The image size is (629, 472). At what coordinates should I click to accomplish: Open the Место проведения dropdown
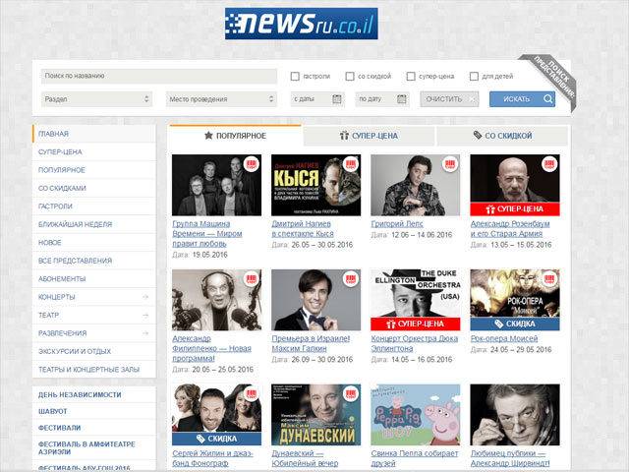(221, 99)
